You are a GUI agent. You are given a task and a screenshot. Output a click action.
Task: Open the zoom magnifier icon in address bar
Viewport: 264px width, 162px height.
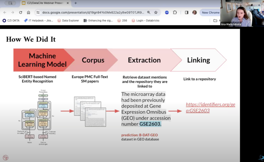coord(149,12)
